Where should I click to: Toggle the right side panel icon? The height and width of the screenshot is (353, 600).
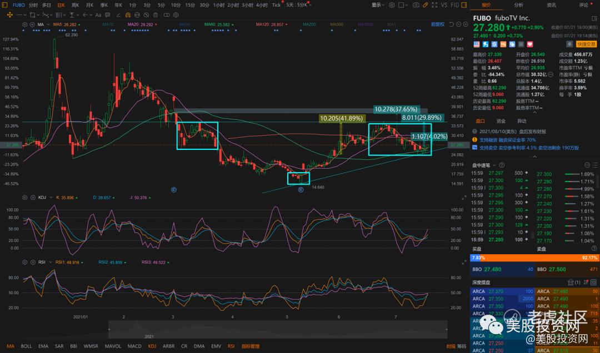[x=464, y=5]
